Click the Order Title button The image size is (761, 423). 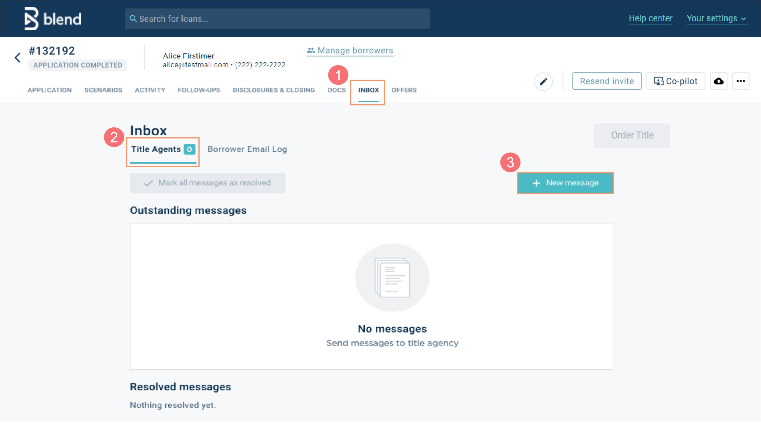(x=632, y=135)
